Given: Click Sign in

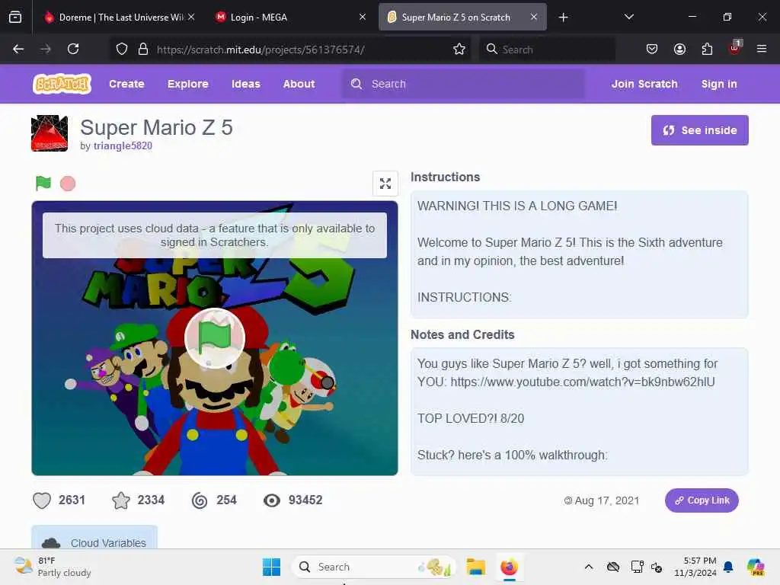Looking at the screenshot, I should click(x=719, y=84).
